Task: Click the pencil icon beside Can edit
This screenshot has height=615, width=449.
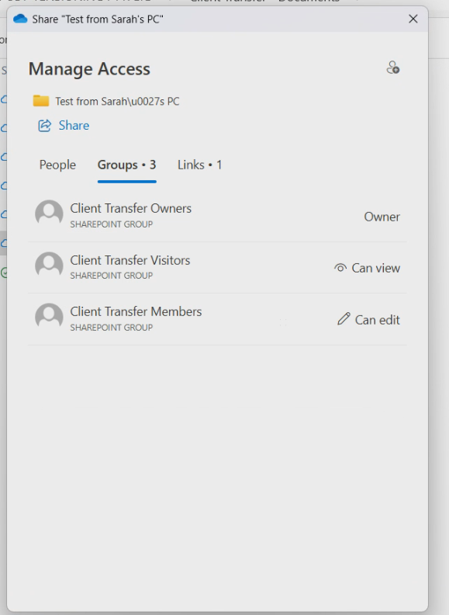Action: 344,319
